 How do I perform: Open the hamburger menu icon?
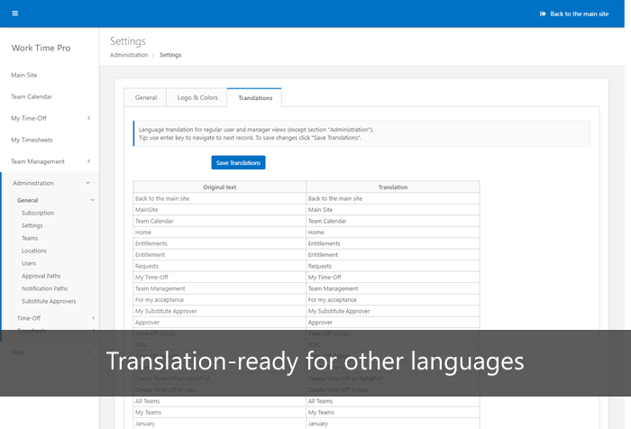point(15,14)
